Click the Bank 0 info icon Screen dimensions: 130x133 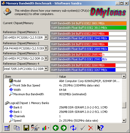(11, 107)
